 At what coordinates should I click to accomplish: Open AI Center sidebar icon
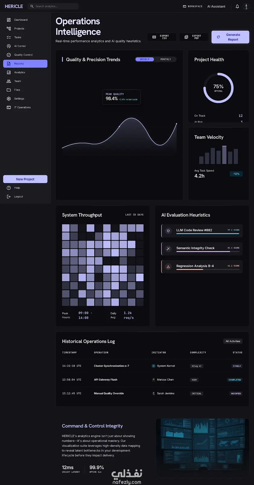coord(9,46)
